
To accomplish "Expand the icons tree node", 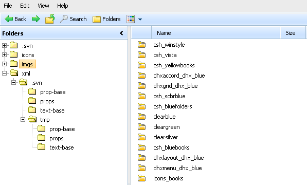I will point(4,55).
